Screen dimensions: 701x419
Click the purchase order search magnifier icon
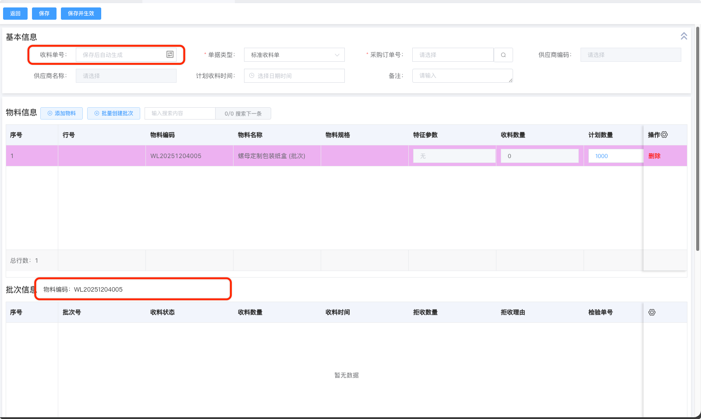click(x=503, y=55)
